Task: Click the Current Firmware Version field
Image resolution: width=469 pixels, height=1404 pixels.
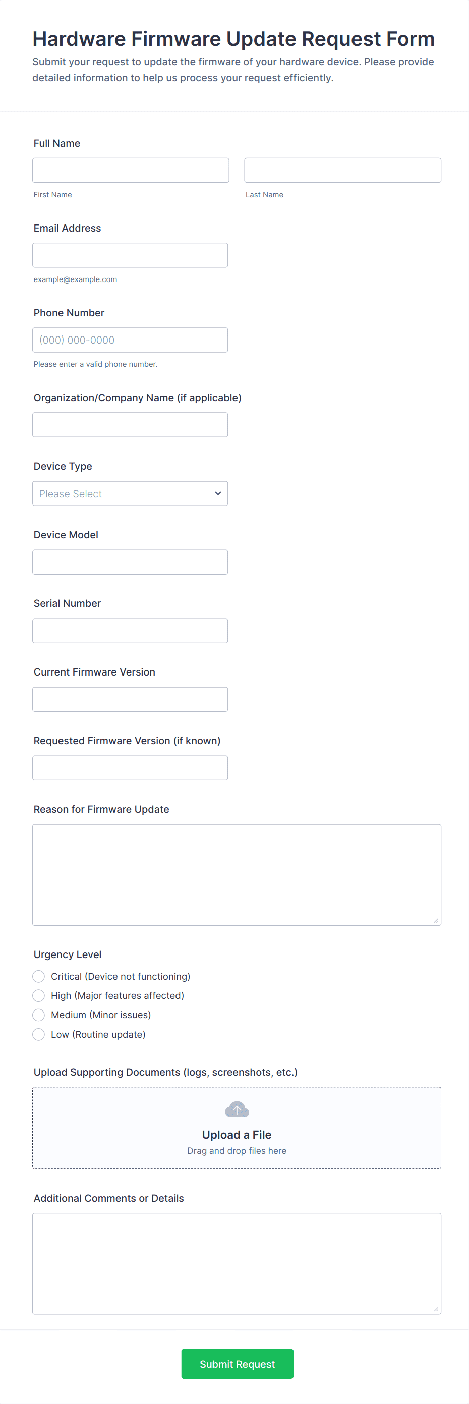Action: coord(130,700)
